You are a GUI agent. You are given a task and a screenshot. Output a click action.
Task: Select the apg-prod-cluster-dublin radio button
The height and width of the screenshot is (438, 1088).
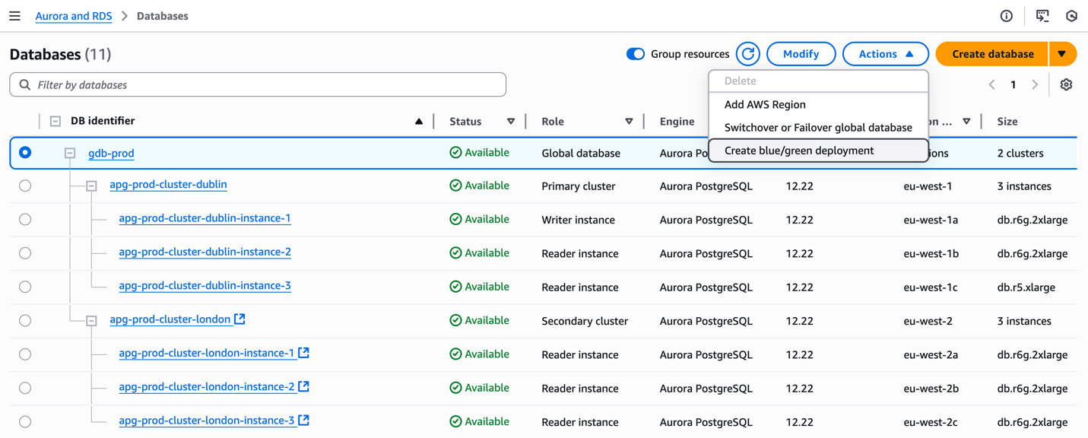click(25, 186)
